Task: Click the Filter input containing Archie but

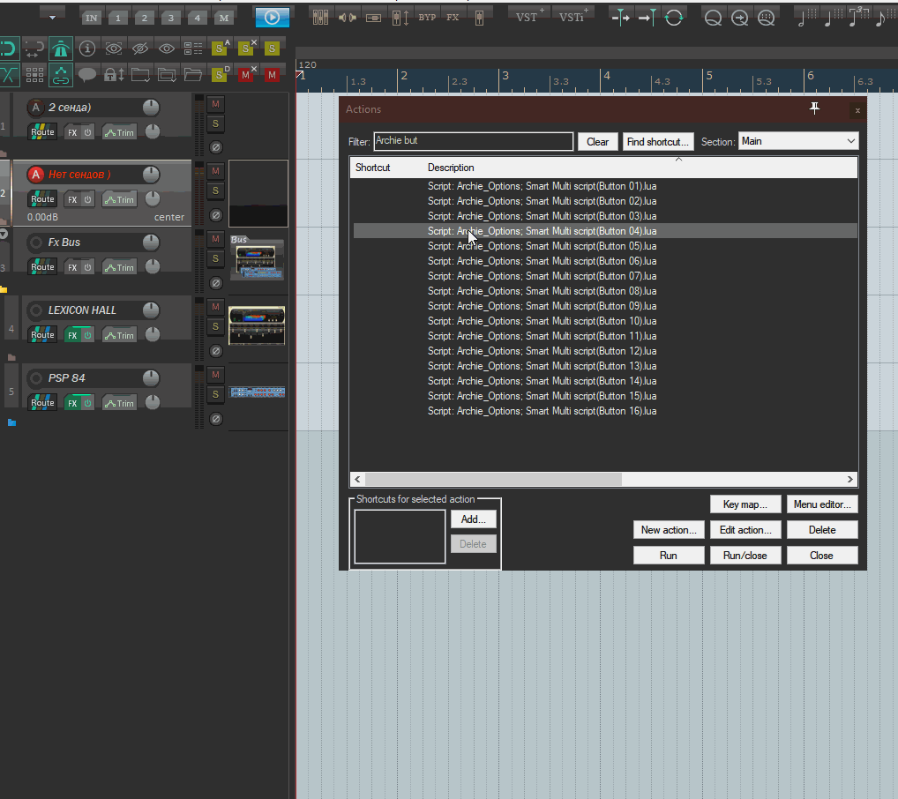Action: pos(473,141)
